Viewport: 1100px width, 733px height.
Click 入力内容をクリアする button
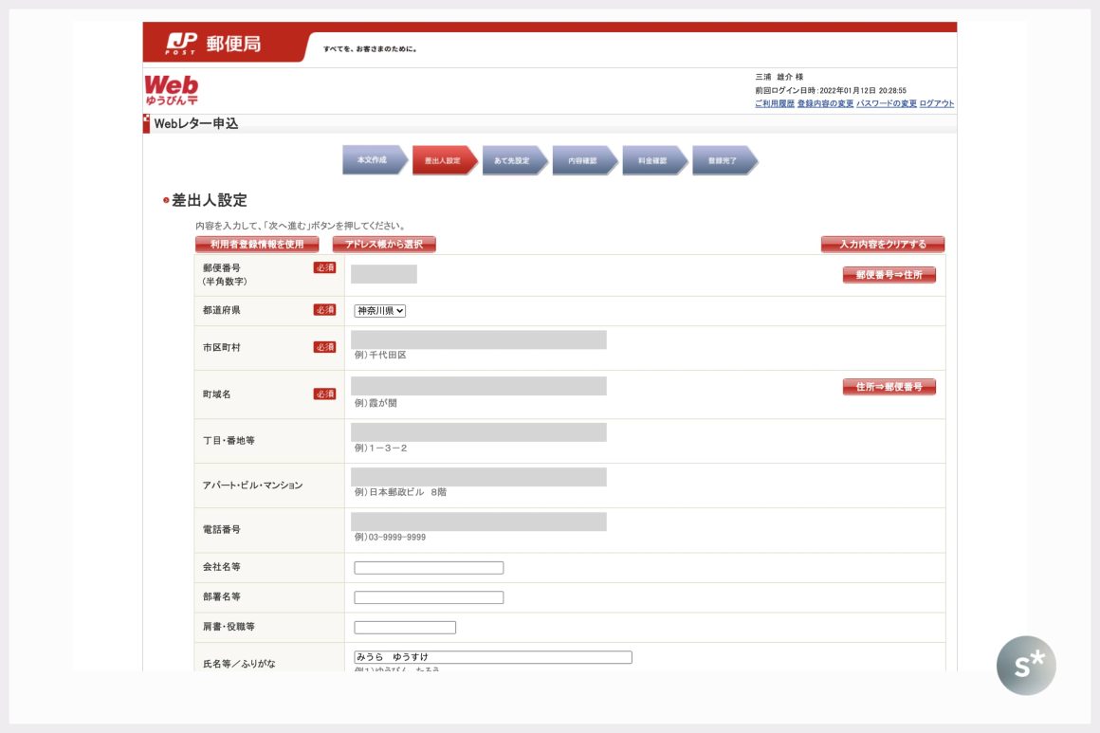coord(882,245)
